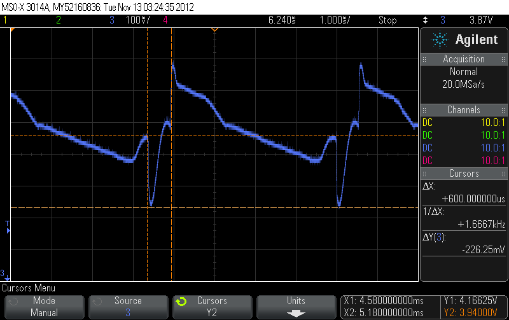Click the Y1 4.16625V readout
Viewport: 509px width, 320px height.
tap(471, 301)
